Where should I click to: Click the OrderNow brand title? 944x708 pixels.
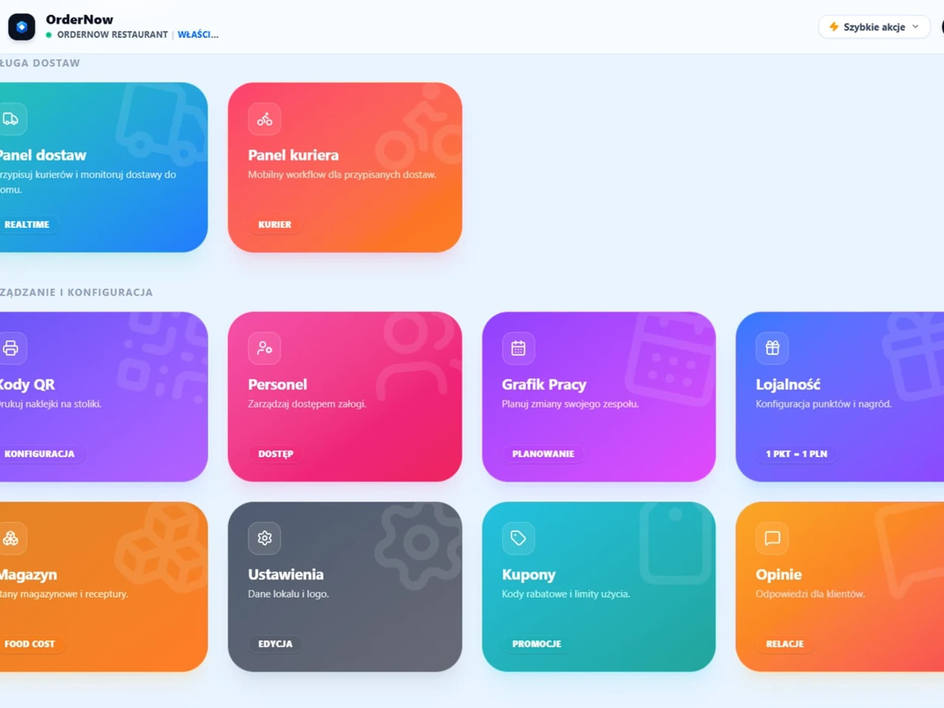pos(79,20)
